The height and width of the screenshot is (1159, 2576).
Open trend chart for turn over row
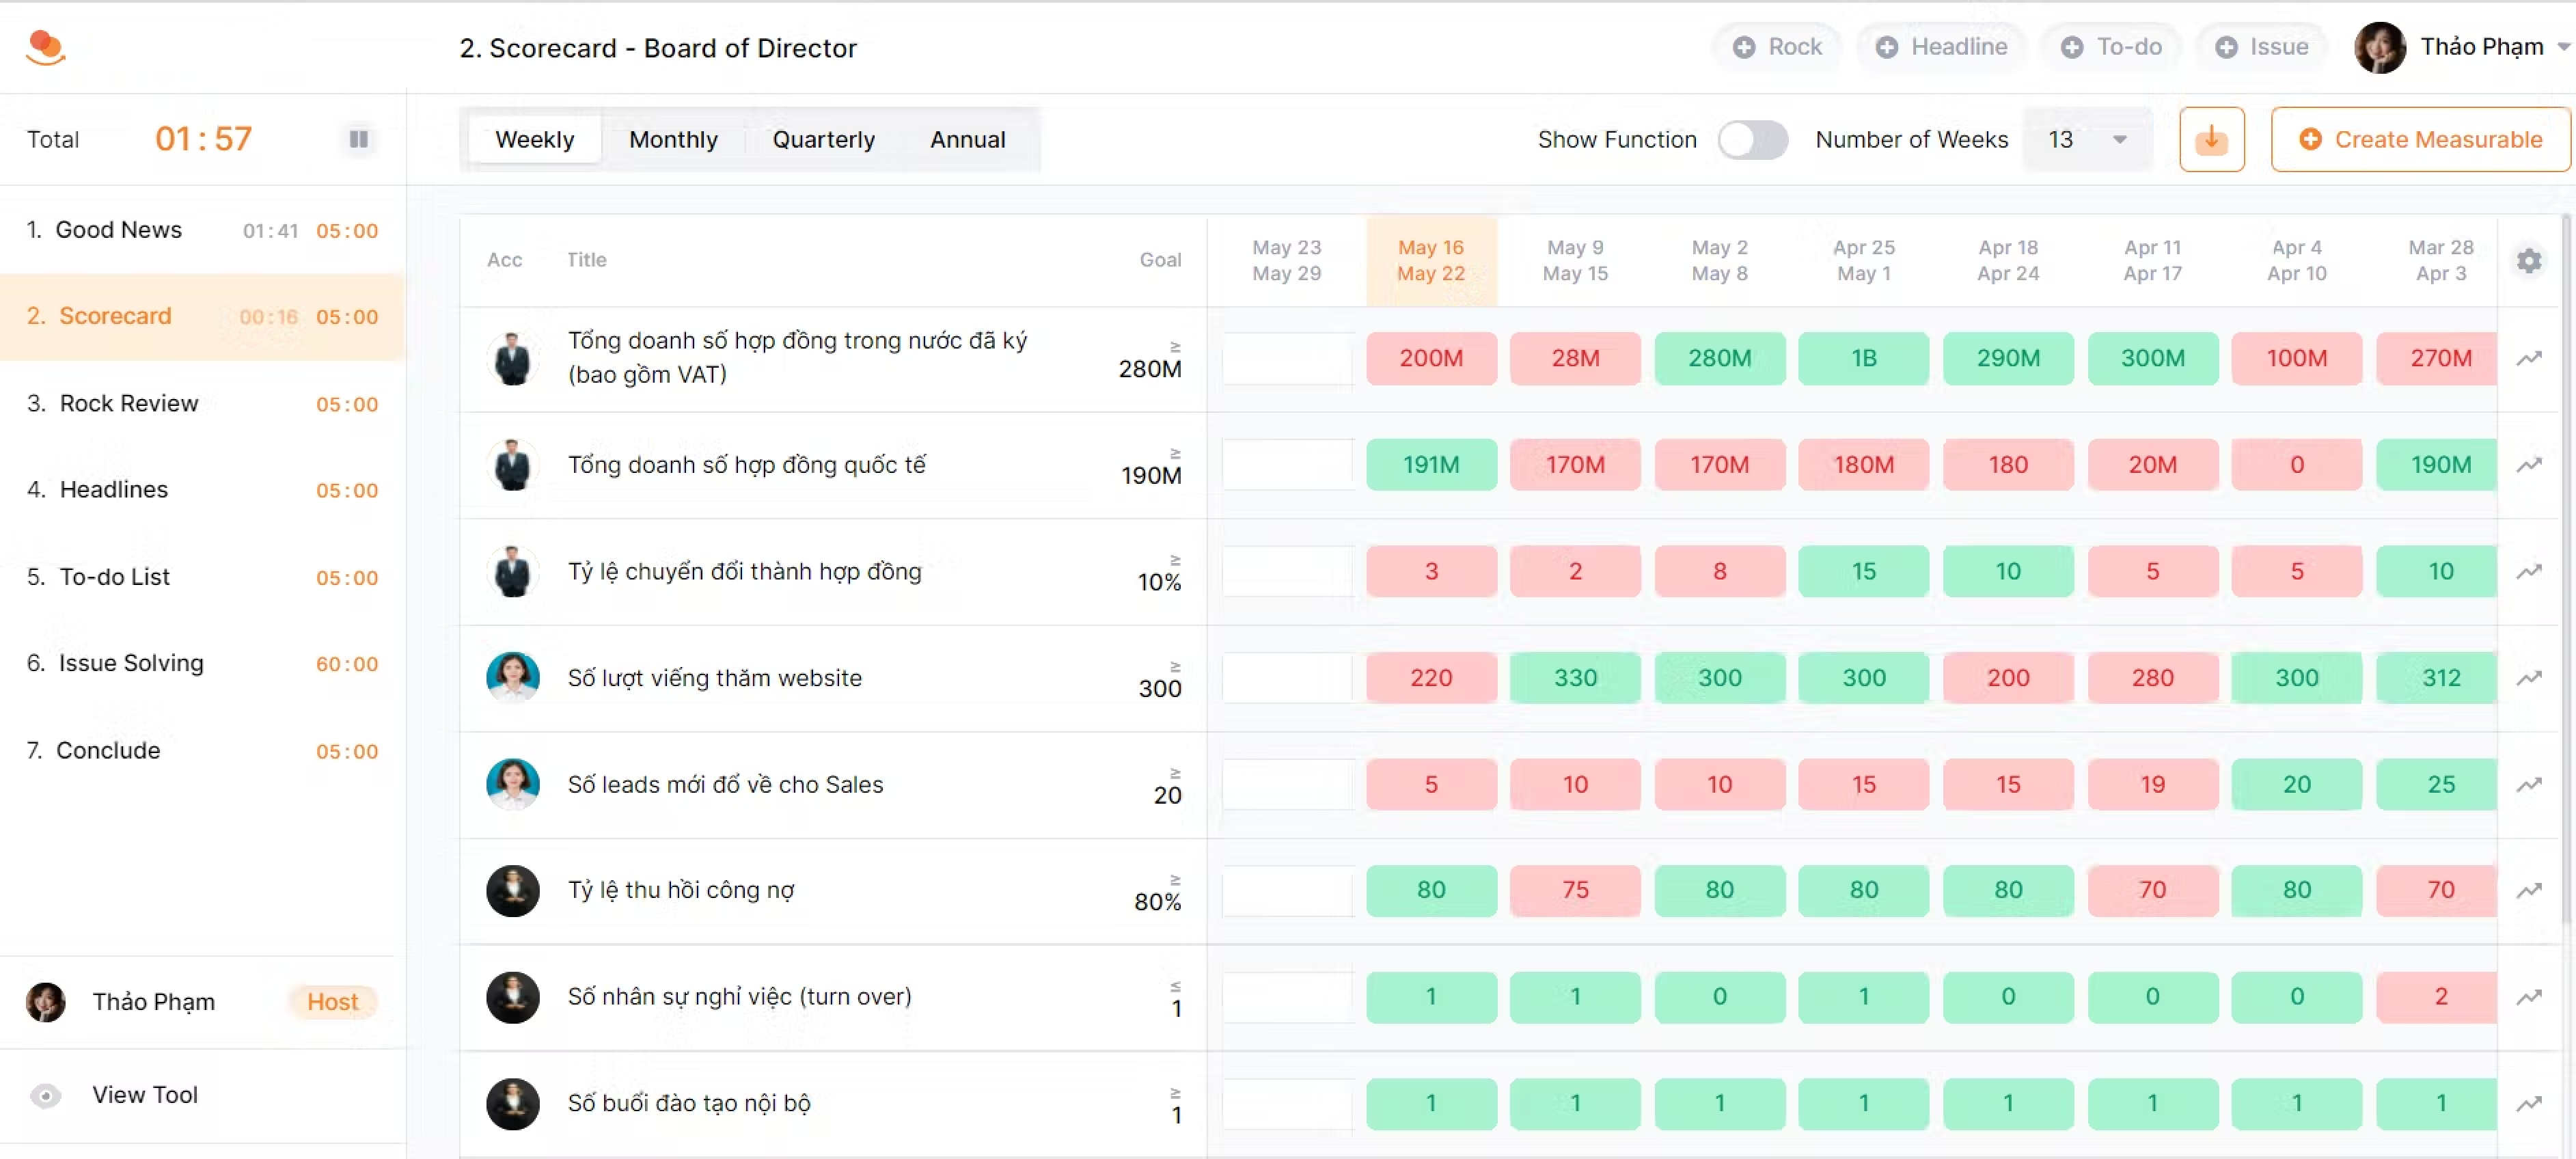pos(2528,997)
